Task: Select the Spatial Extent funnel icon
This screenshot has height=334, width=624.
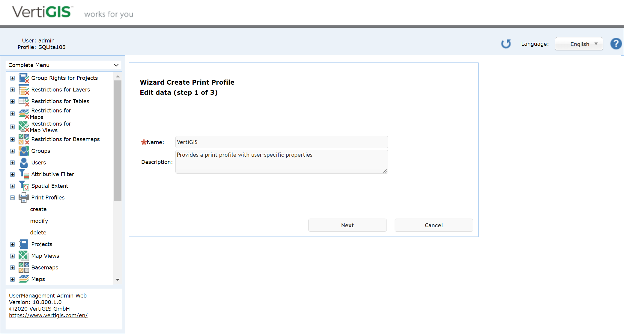Action: 24,186
